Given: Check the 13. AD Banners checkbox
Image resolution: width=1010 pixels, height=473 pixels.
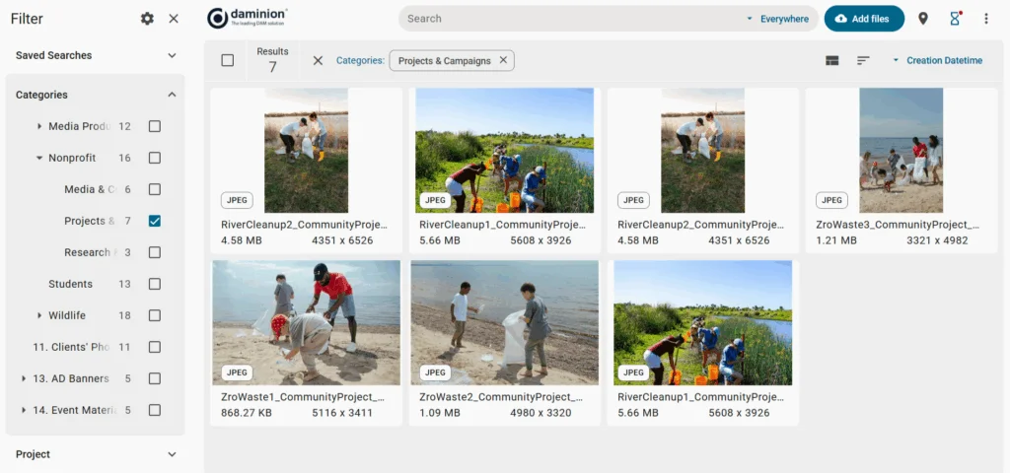Looking at the screenshot, I should 155,379.
